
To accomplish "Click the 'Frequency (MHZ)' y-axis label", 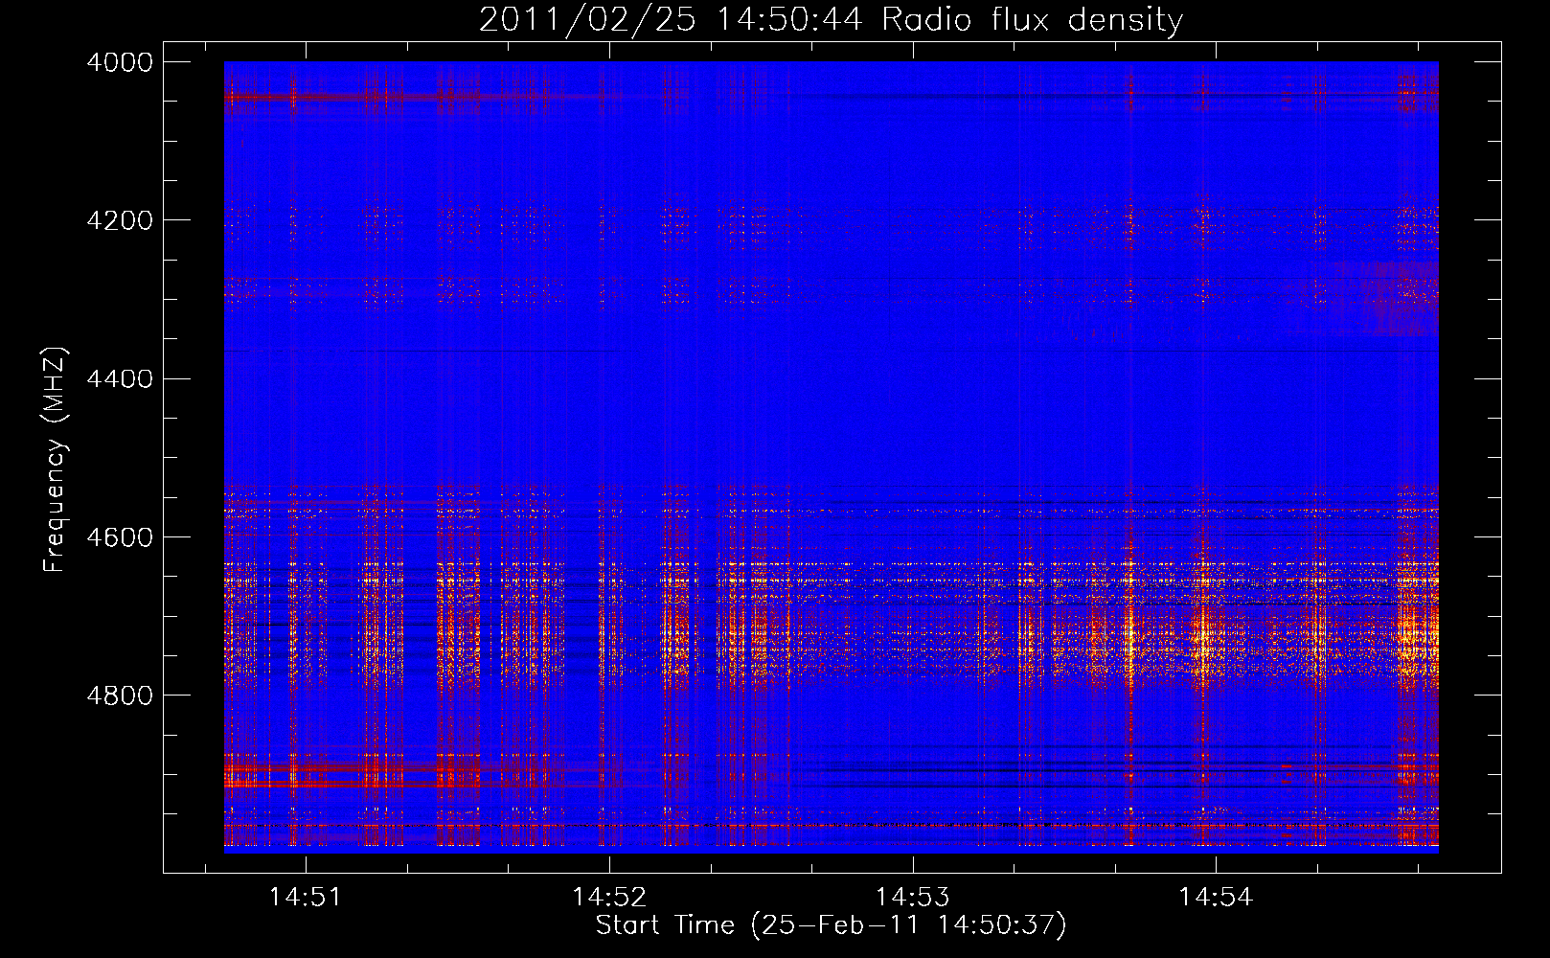I will [55, 460].
